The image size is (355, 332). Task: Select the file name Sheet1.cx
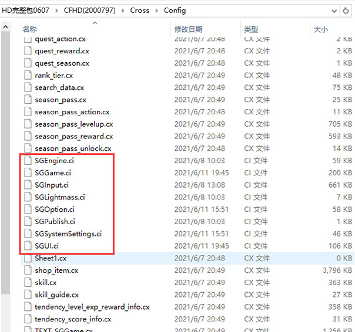pos(51,258)
